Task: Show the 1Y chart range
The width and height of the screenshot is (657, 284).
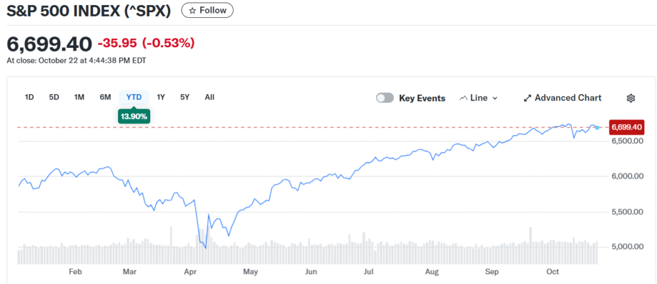Action: click(x=161, y=97)
